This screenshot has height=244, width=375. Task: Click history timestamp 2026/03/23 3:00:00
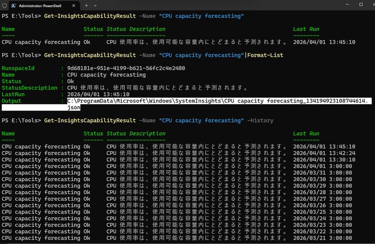322,225
